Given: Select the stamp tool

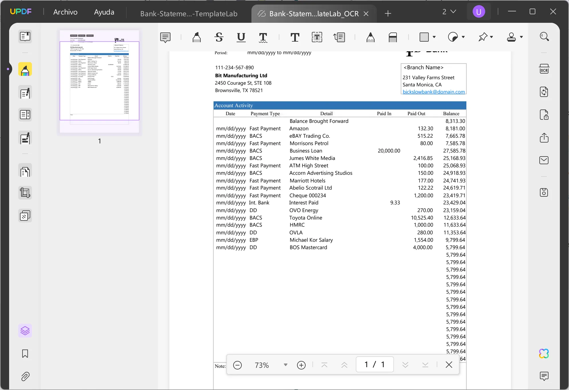Looking at the screenshot, I should [x=511, y=37].
